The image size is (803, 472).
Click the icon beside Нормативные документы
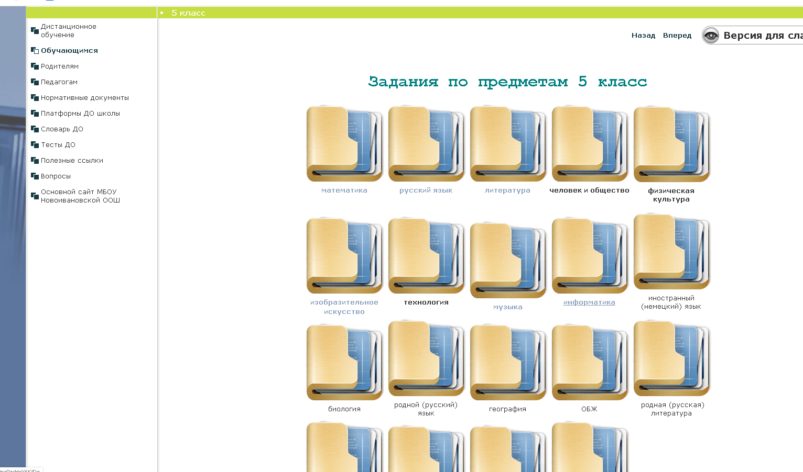coord(35,97)
